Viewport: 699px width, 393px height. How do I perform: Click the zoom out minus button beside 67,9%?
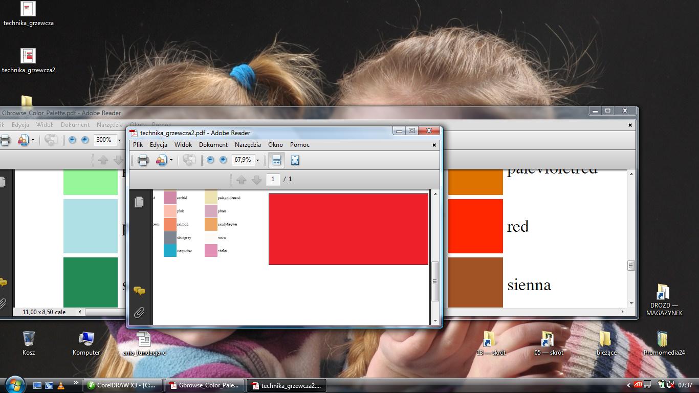[x=210, y=160]
